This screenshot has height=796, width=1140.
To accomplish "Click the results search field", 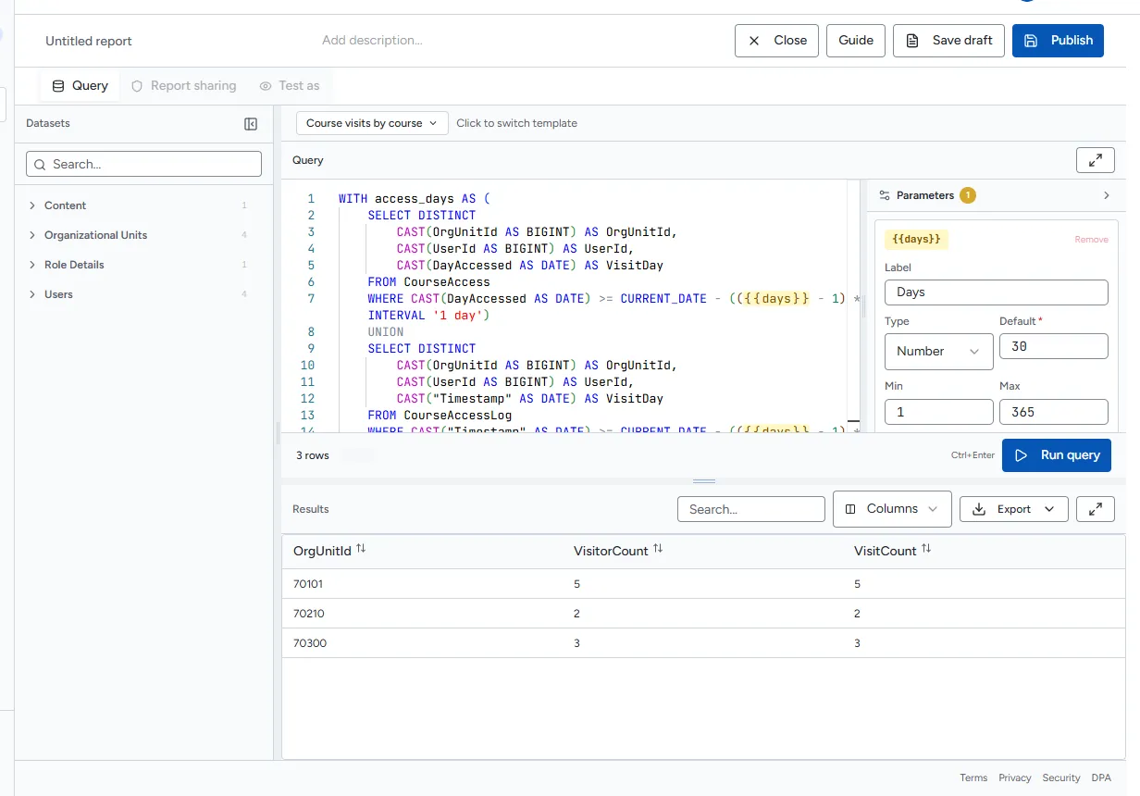I will click(x=750, y=509).
